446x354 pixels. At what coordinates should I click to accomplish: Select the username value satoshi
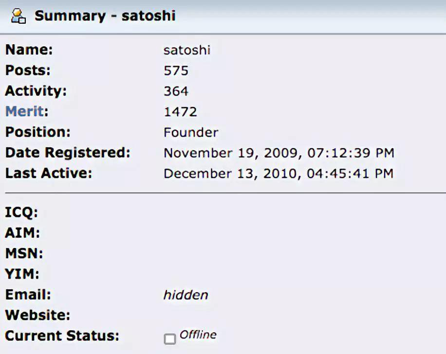point(187,50)
